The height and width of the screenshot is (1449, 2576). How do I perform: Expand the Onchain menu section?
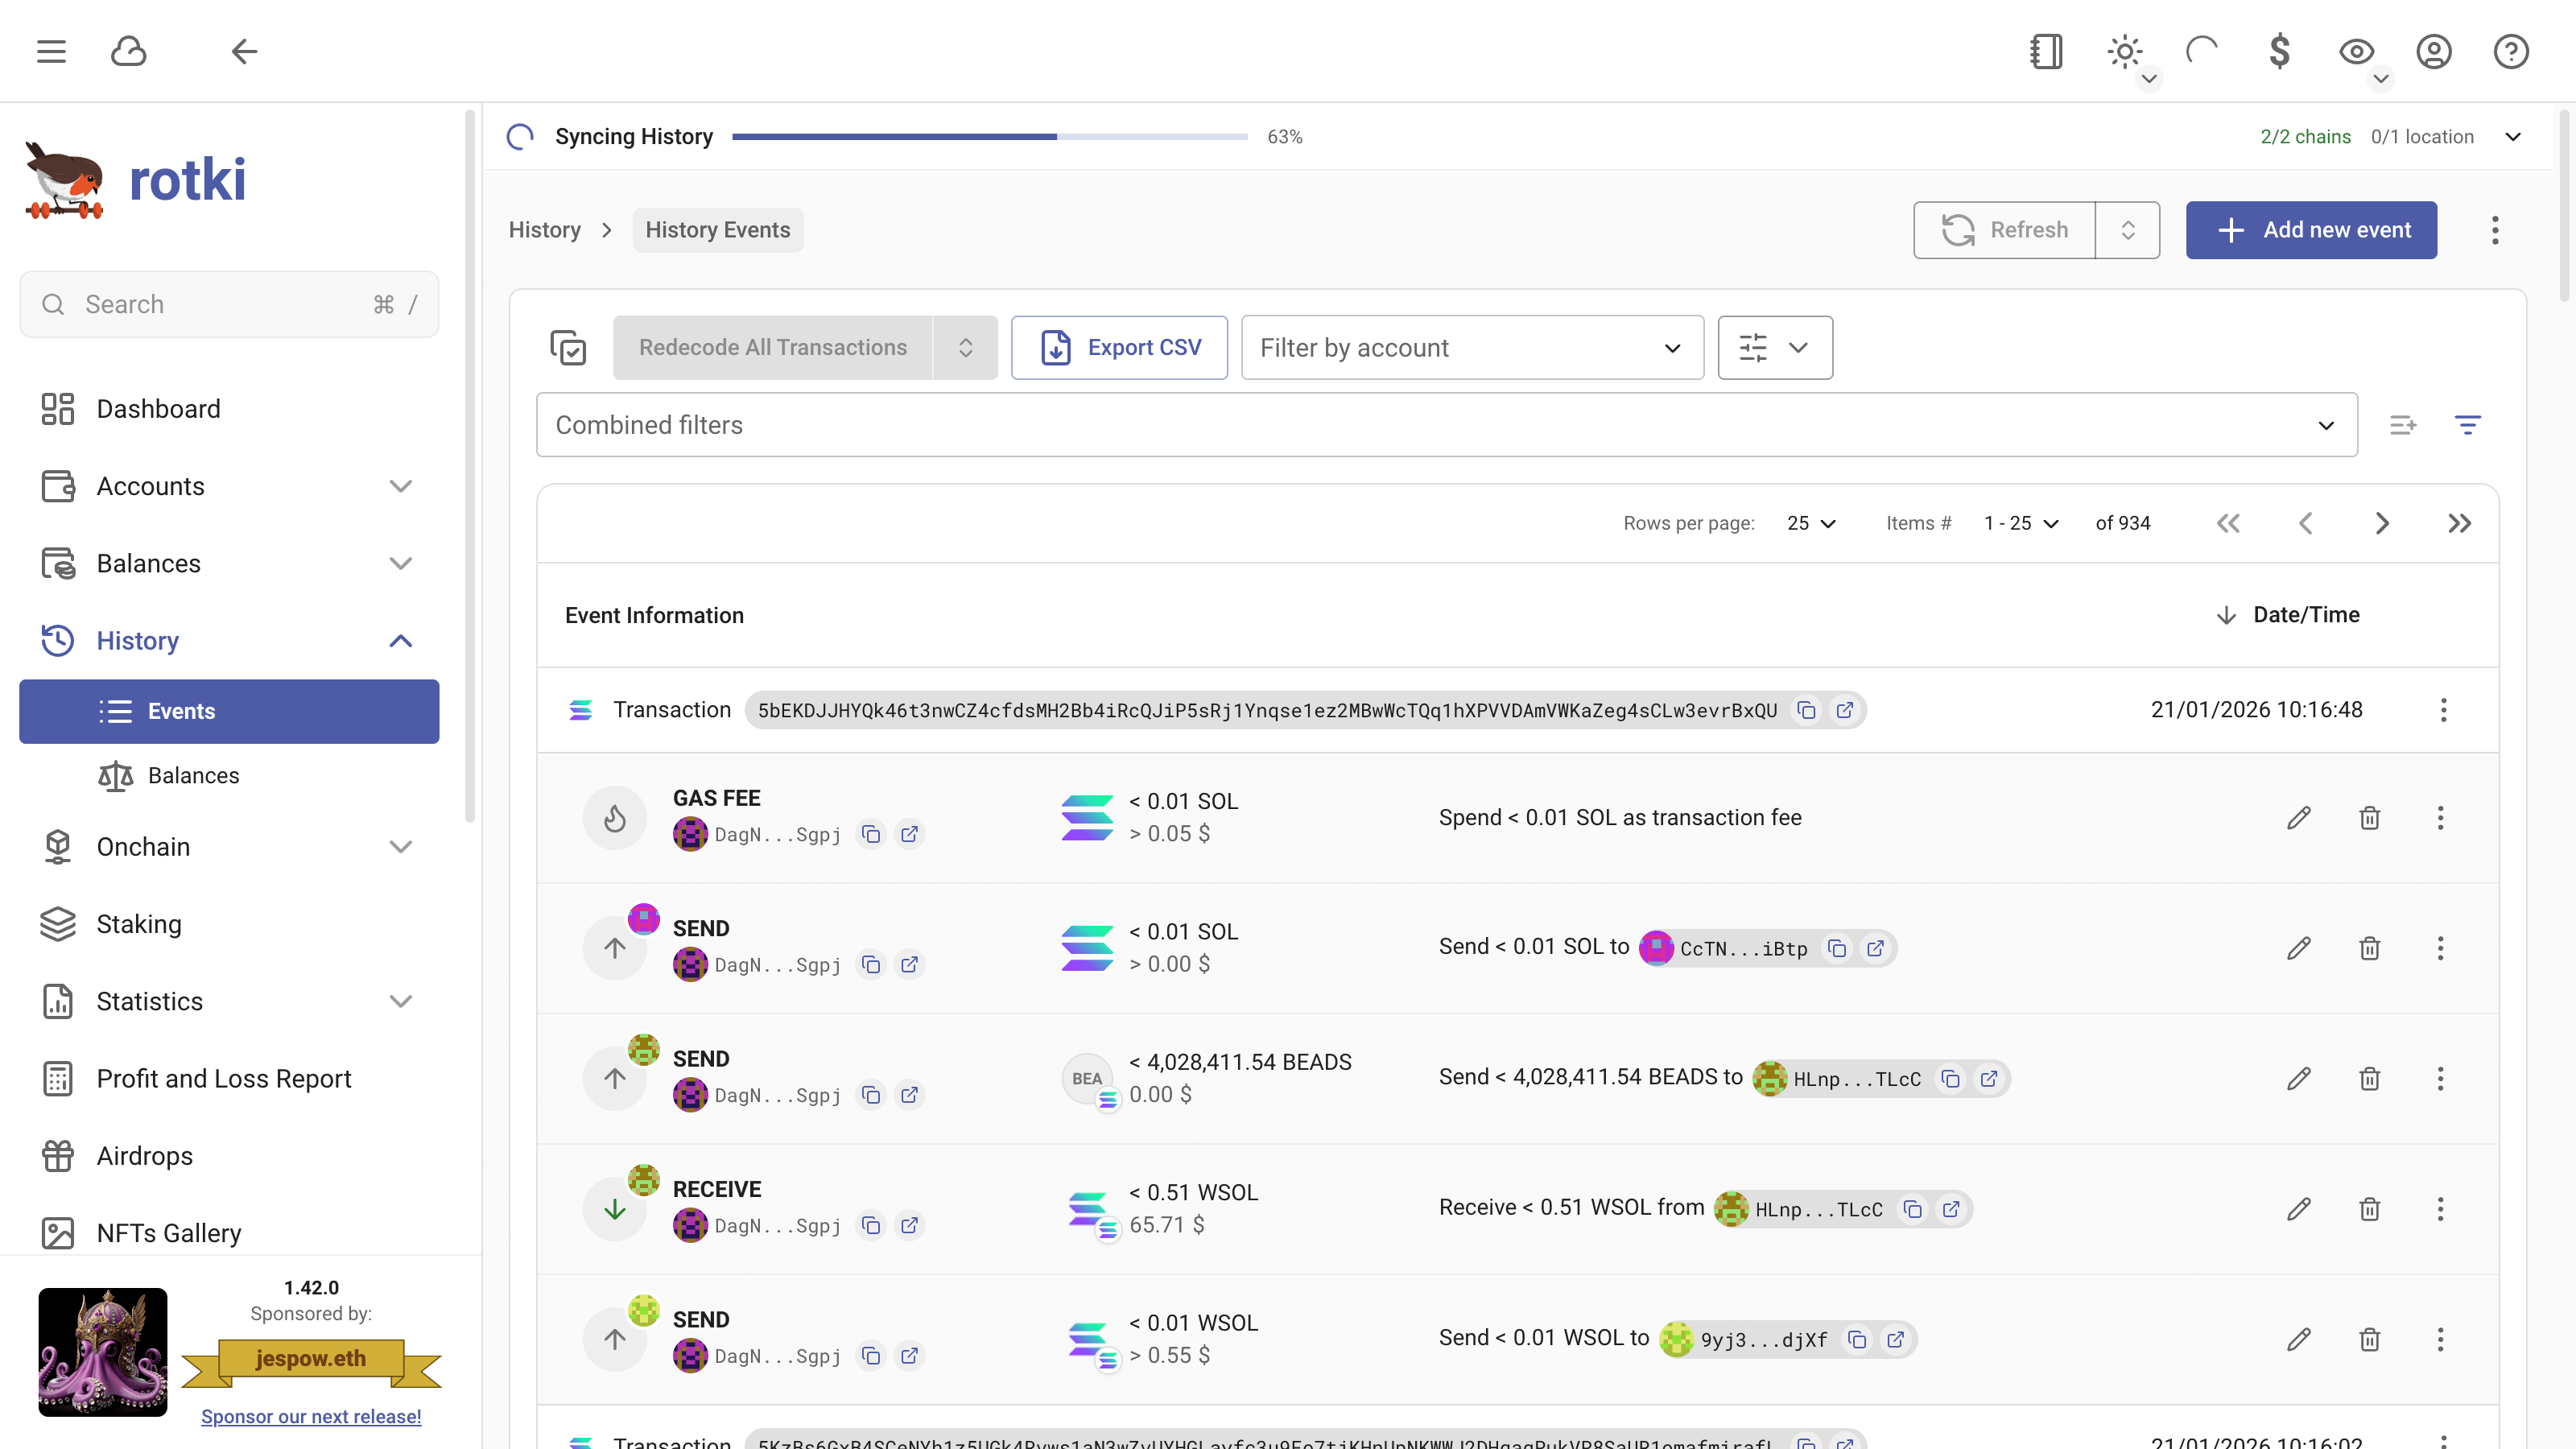pyautogui.click(x=229, y=847)
